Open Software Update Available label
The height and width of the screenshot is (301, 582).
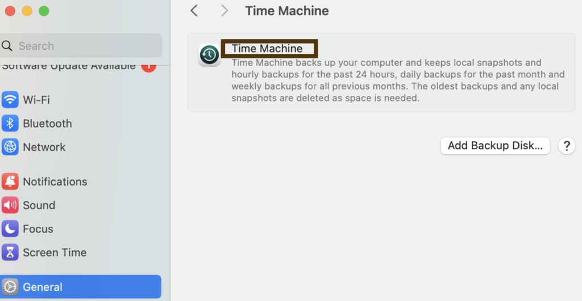click(69, 67)
